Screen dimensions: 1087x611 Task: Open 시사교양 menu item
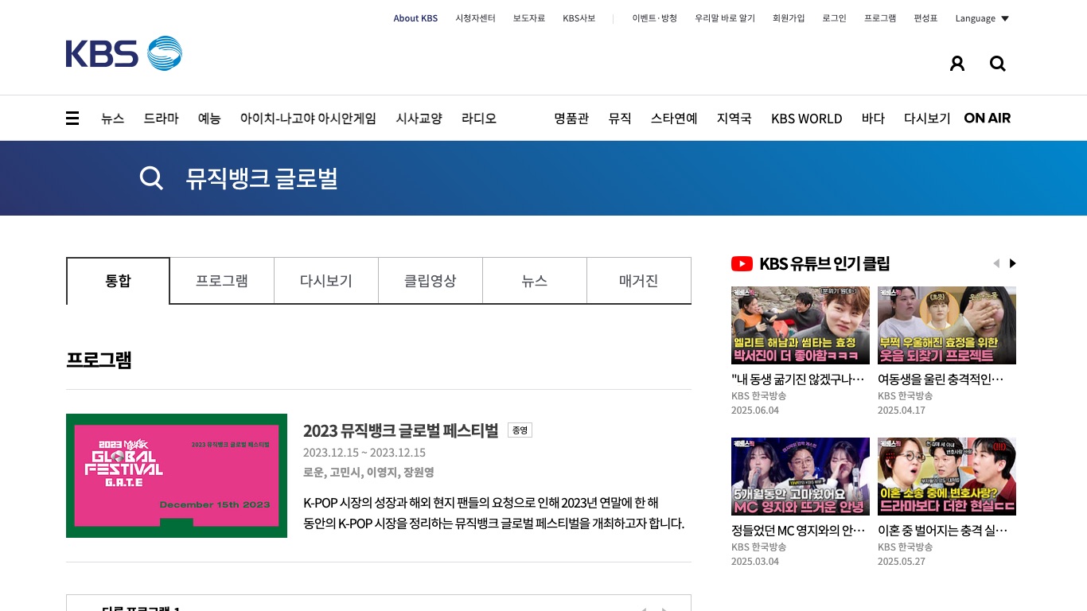(x=419, y=119)
